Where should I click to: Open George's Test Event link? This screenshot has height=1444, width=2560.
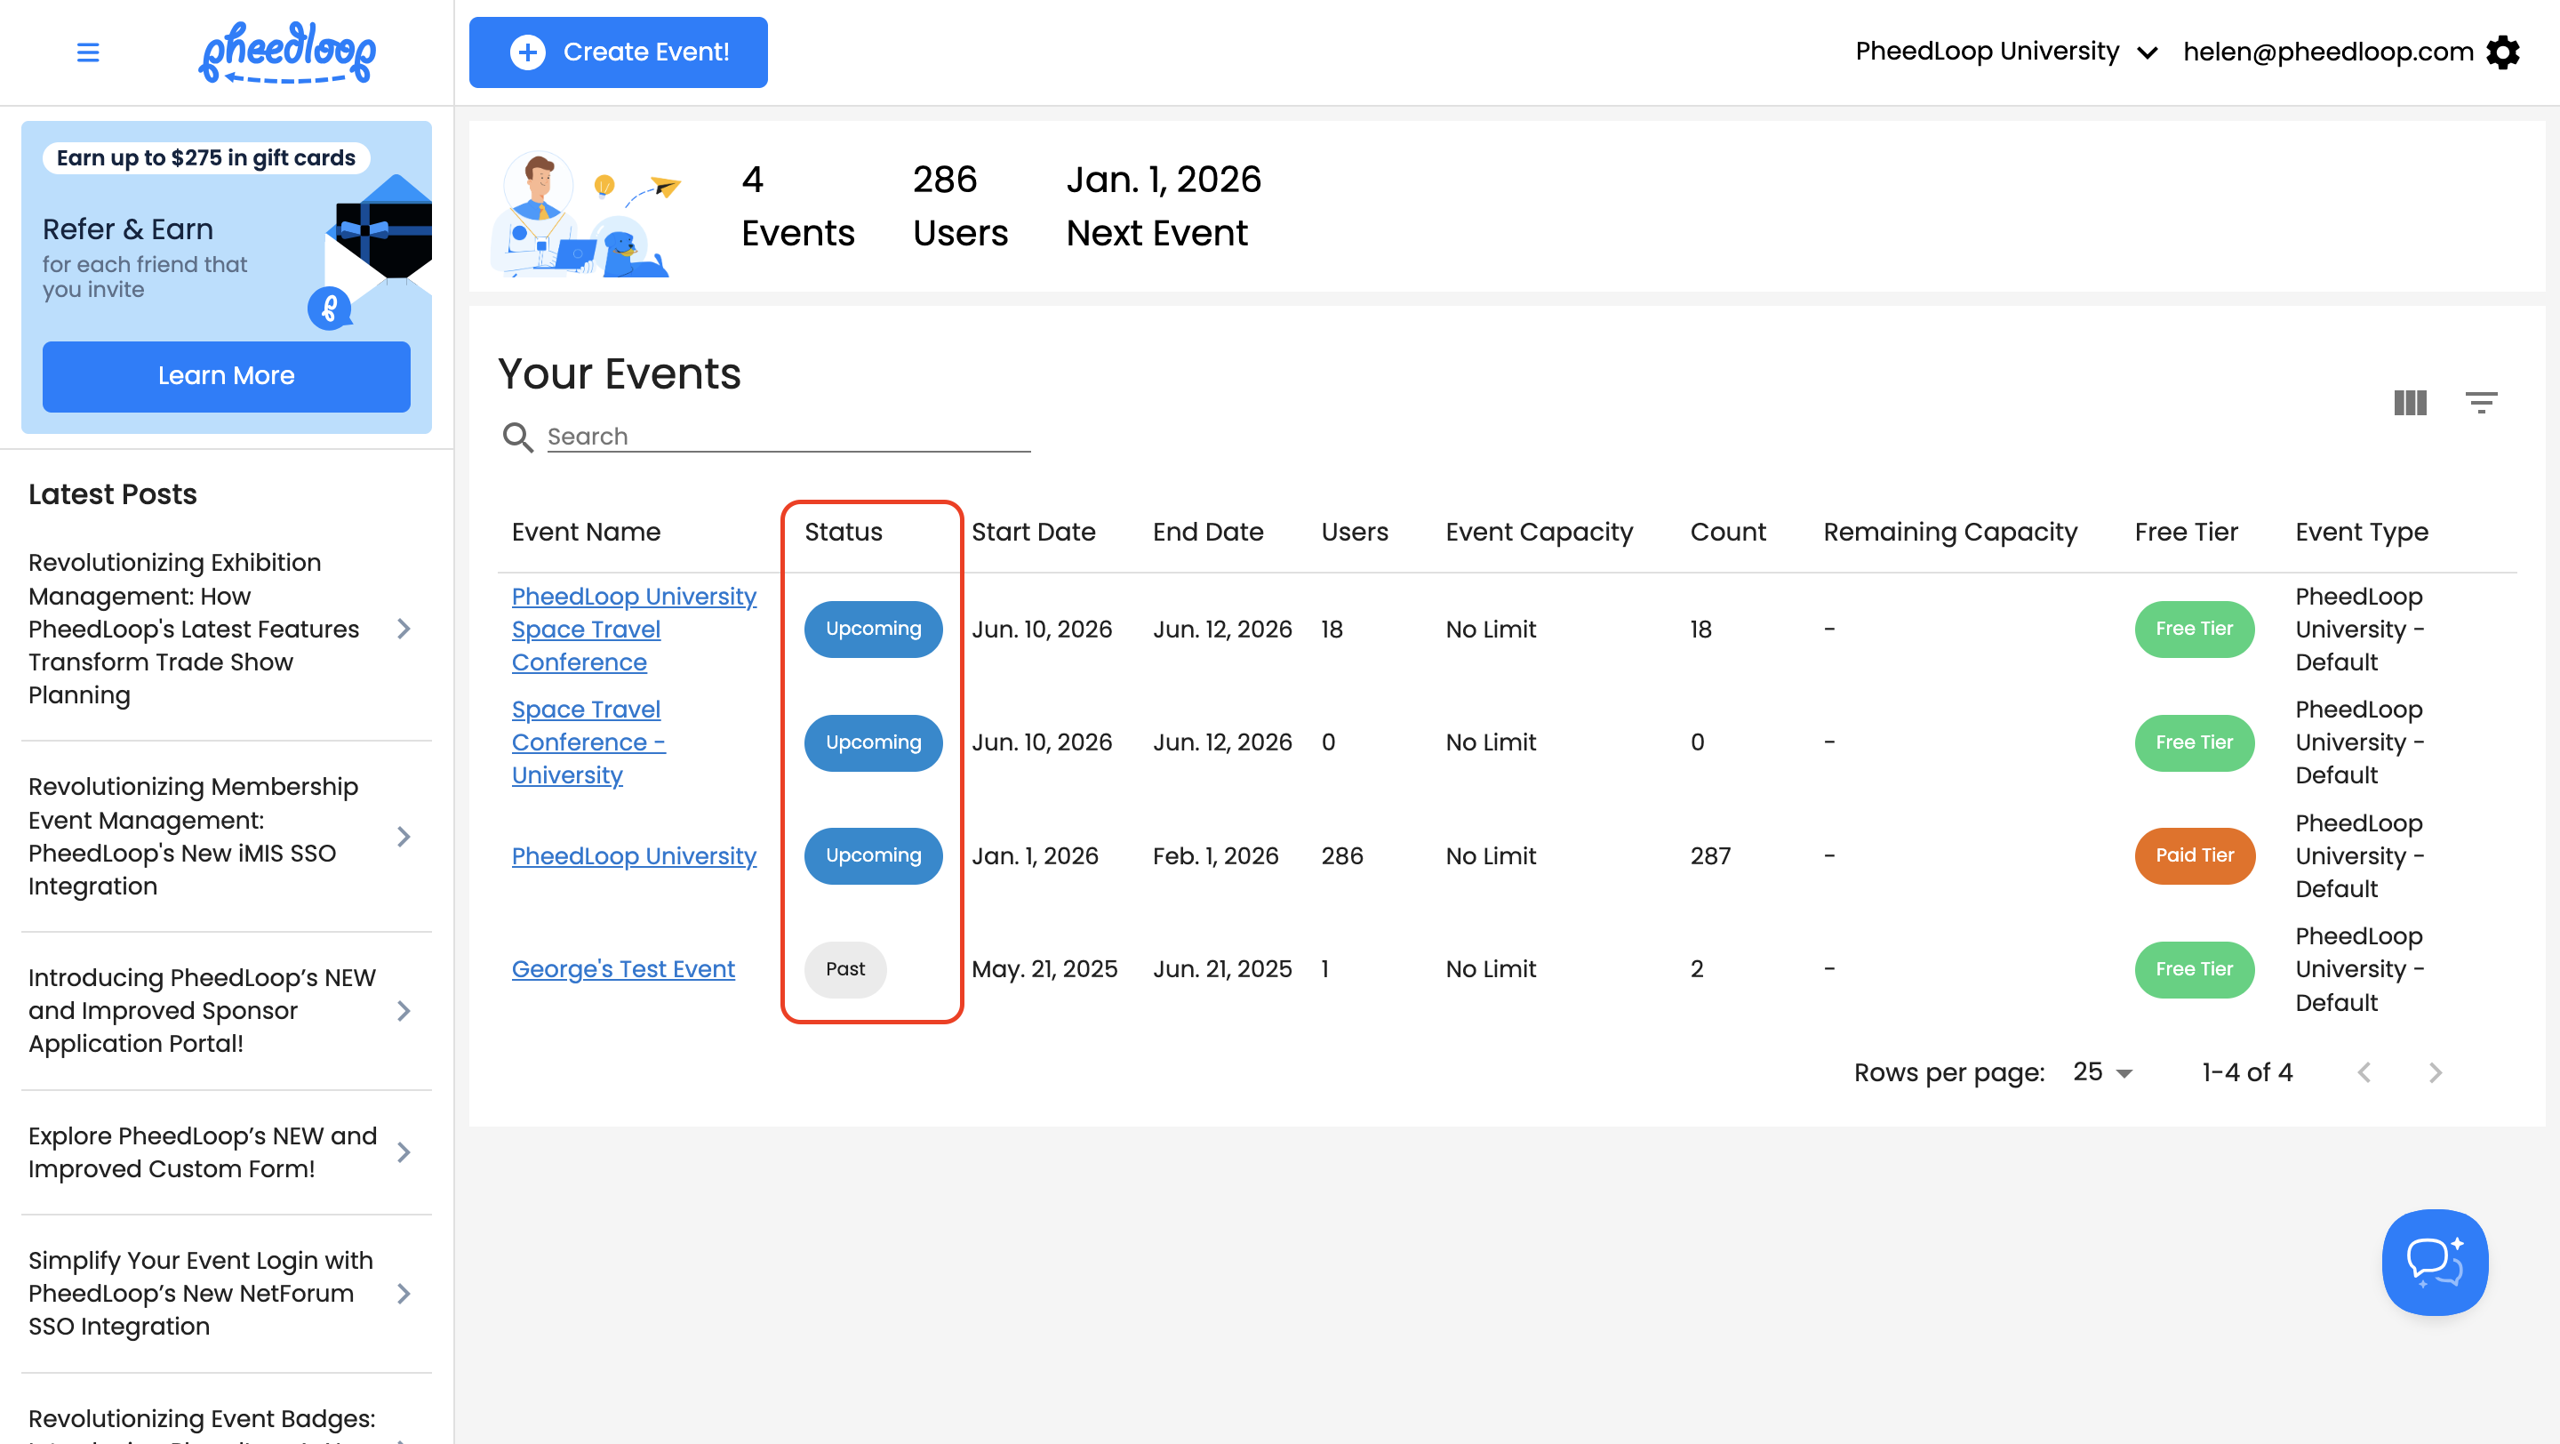point(622,969)
